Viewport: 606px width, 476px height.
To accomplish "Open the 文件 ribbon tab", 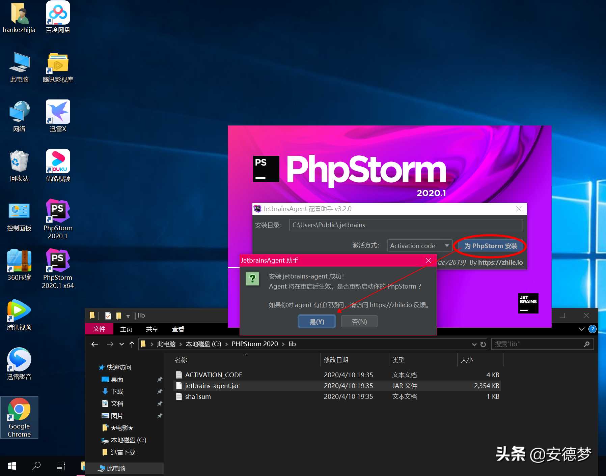I will (99, 329).
